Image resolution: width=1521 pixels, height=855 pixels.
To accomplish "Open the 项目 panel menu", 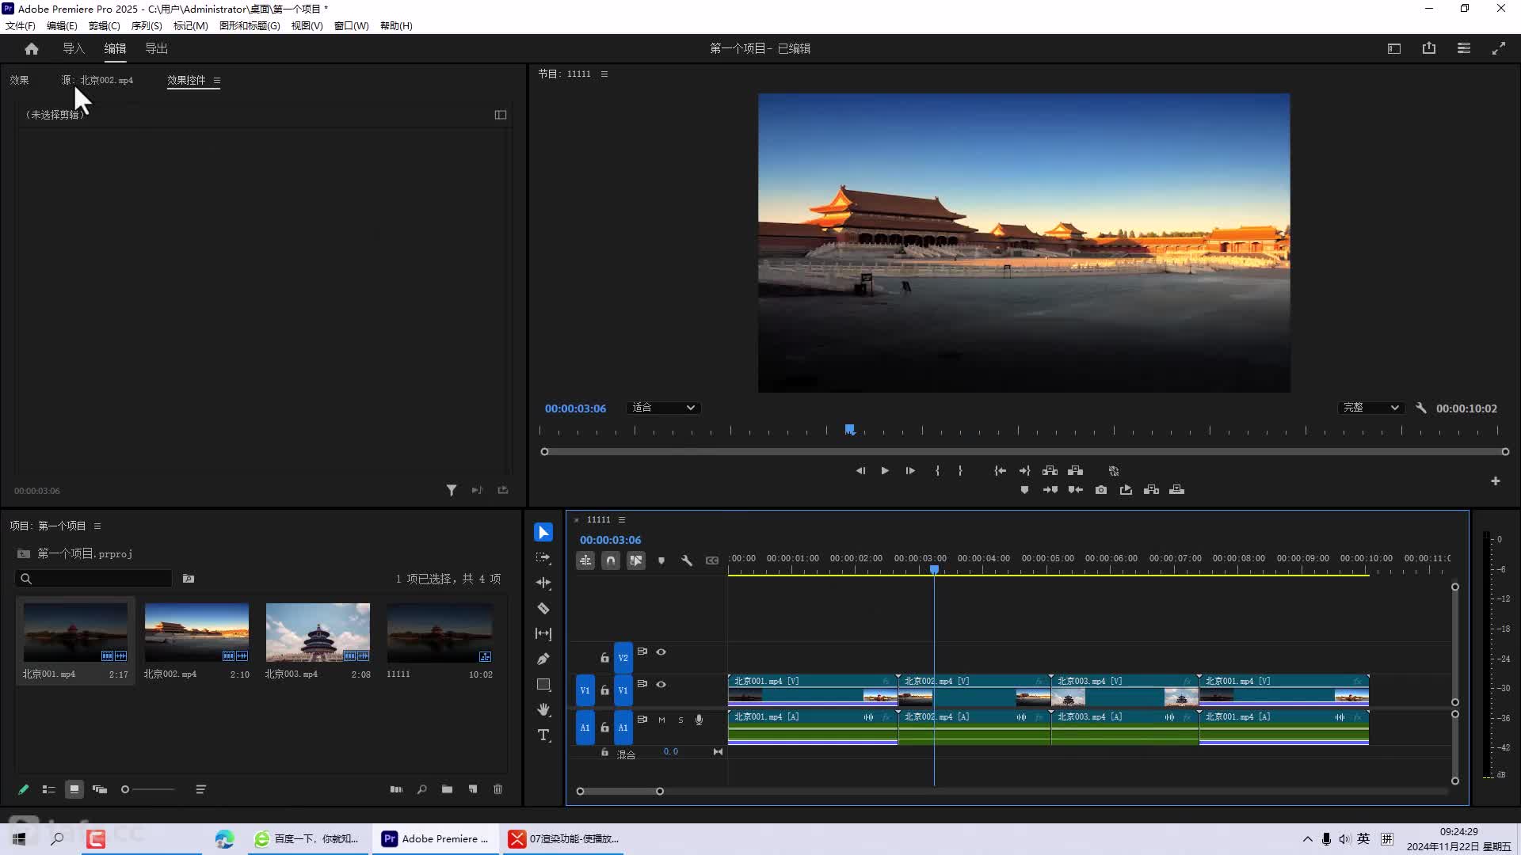I will pos(97,526).
